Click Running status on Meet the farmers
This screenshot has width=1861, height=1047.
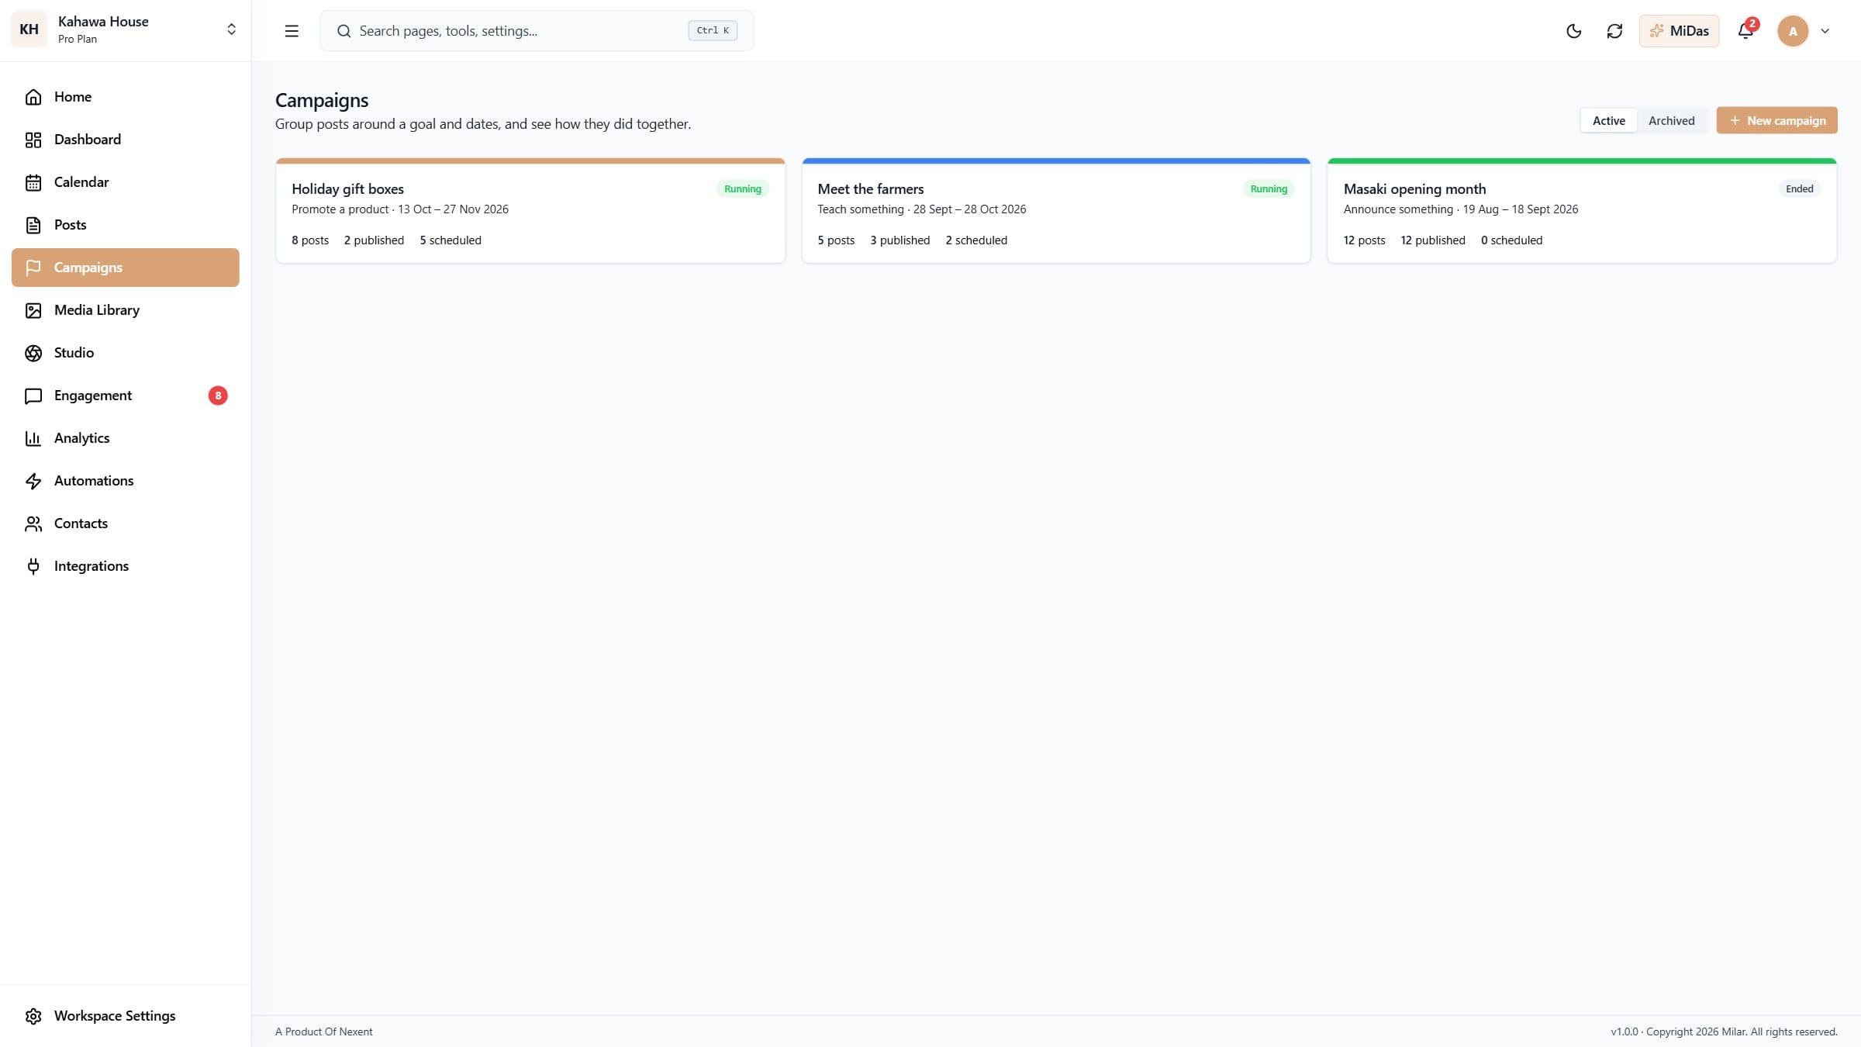(1269, 188)
